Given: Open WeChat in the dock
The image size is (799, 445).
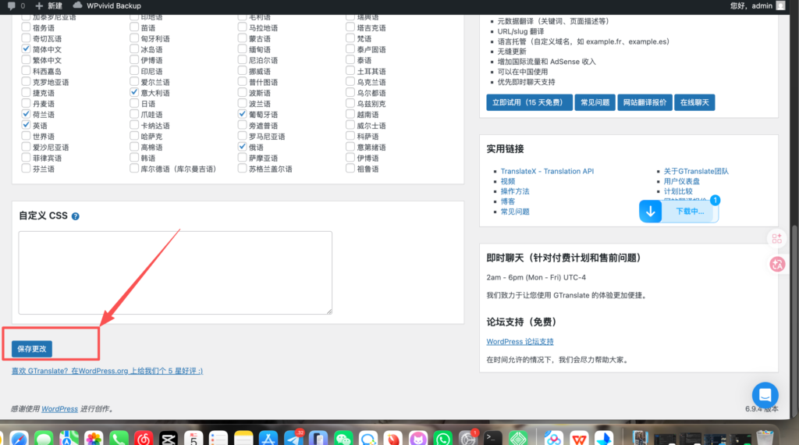Looking at the screenshot, I should click(x=343, y=439).
